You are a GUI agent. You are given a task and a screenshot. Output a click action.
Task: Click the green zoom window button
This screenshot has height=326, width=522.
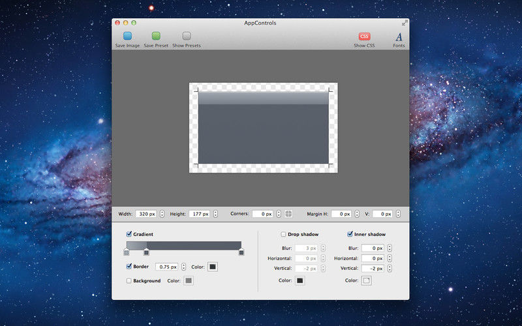click(x=134, y=23)
